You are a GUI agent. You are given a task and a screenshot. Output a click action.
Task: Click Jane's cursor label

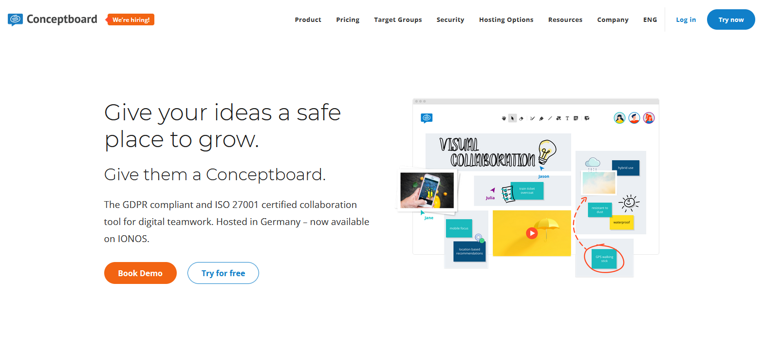[x=429, y=218]
